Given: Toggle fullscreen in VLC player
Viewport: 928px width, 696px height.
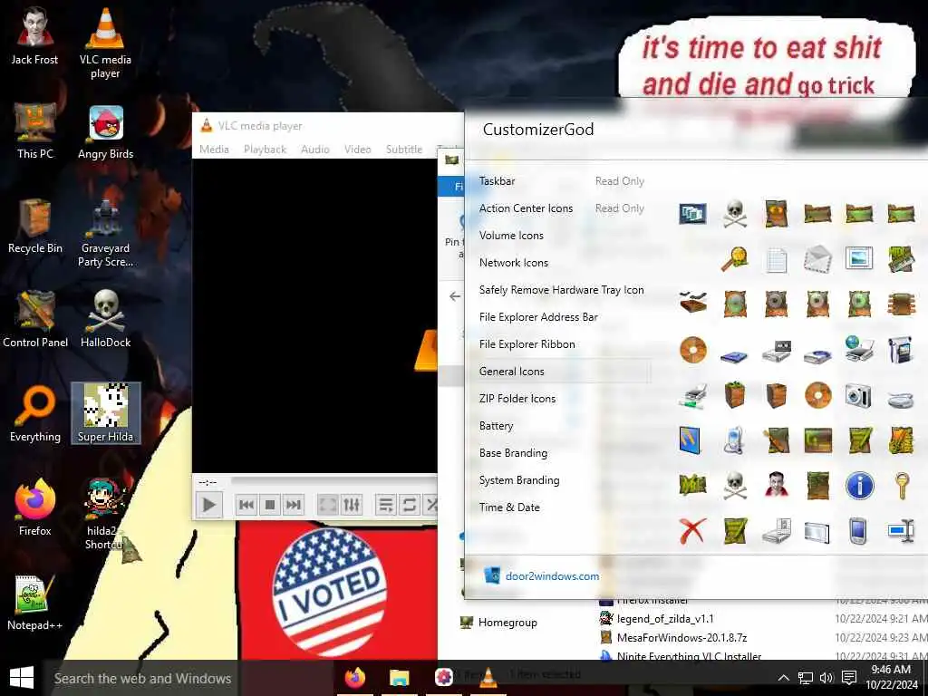Looking at the screenshot, I should pos(327,505).
